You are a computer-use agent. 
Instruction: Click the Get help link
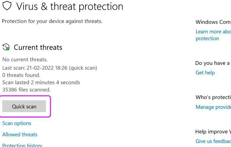205,73
